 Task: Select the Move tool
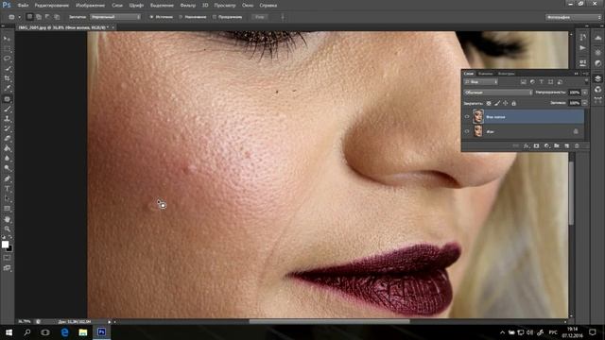pos(7,39)
